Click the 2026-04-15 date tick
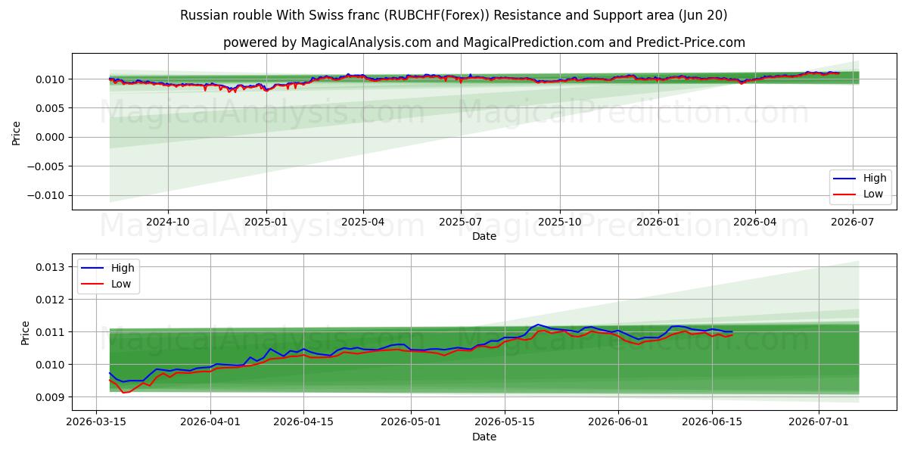The image size is (908, 454). point(303,422)
